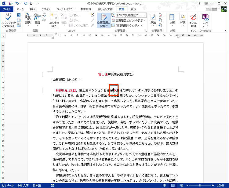Zoom out with minus button

click(x=187, y=185)
